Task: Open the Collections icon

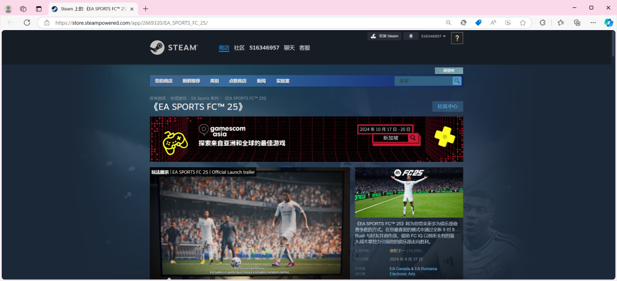Action: (577, 23)
